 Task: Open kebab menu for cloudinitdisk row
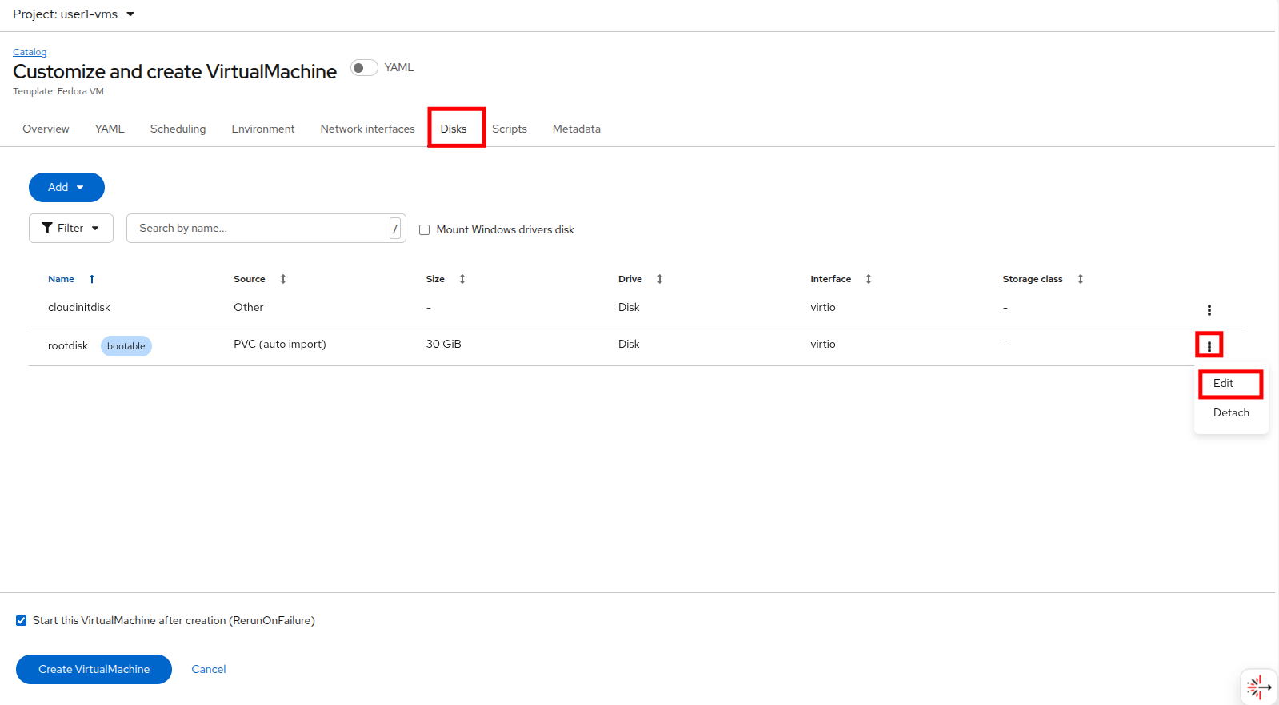(x=1209, y=310)
